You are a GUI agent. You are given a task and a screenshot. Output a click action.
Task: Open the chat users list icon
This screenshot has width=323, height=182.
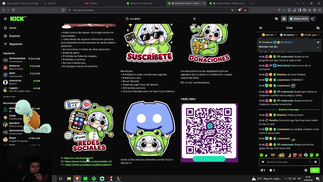(x=318, y=28)
